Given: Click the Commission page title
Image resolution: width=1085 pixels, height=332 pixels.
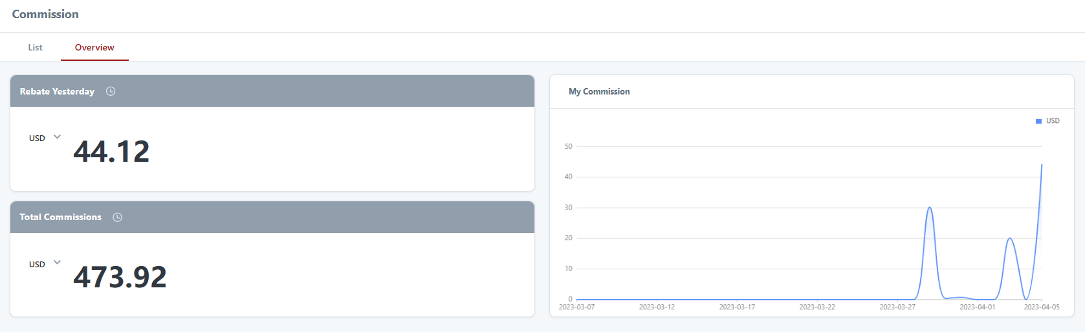Looking at the screenshot, I should (45, 14).
